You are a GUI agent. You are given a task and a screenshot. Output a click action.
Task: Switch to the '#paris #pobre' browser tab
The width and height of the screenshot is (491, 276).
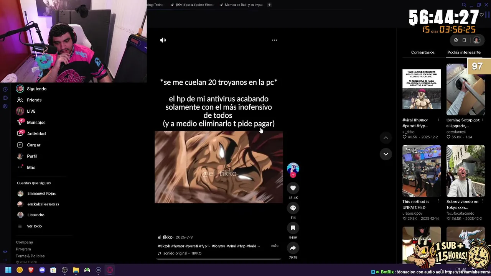193,5
